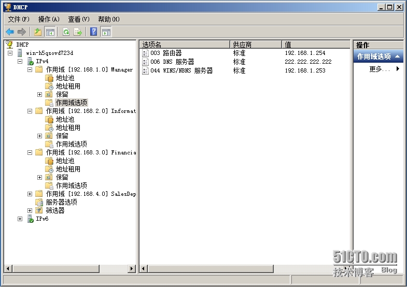
Task: Click 地址租用 icon under 192.168.3.0 scope
Action: (49, 169)
